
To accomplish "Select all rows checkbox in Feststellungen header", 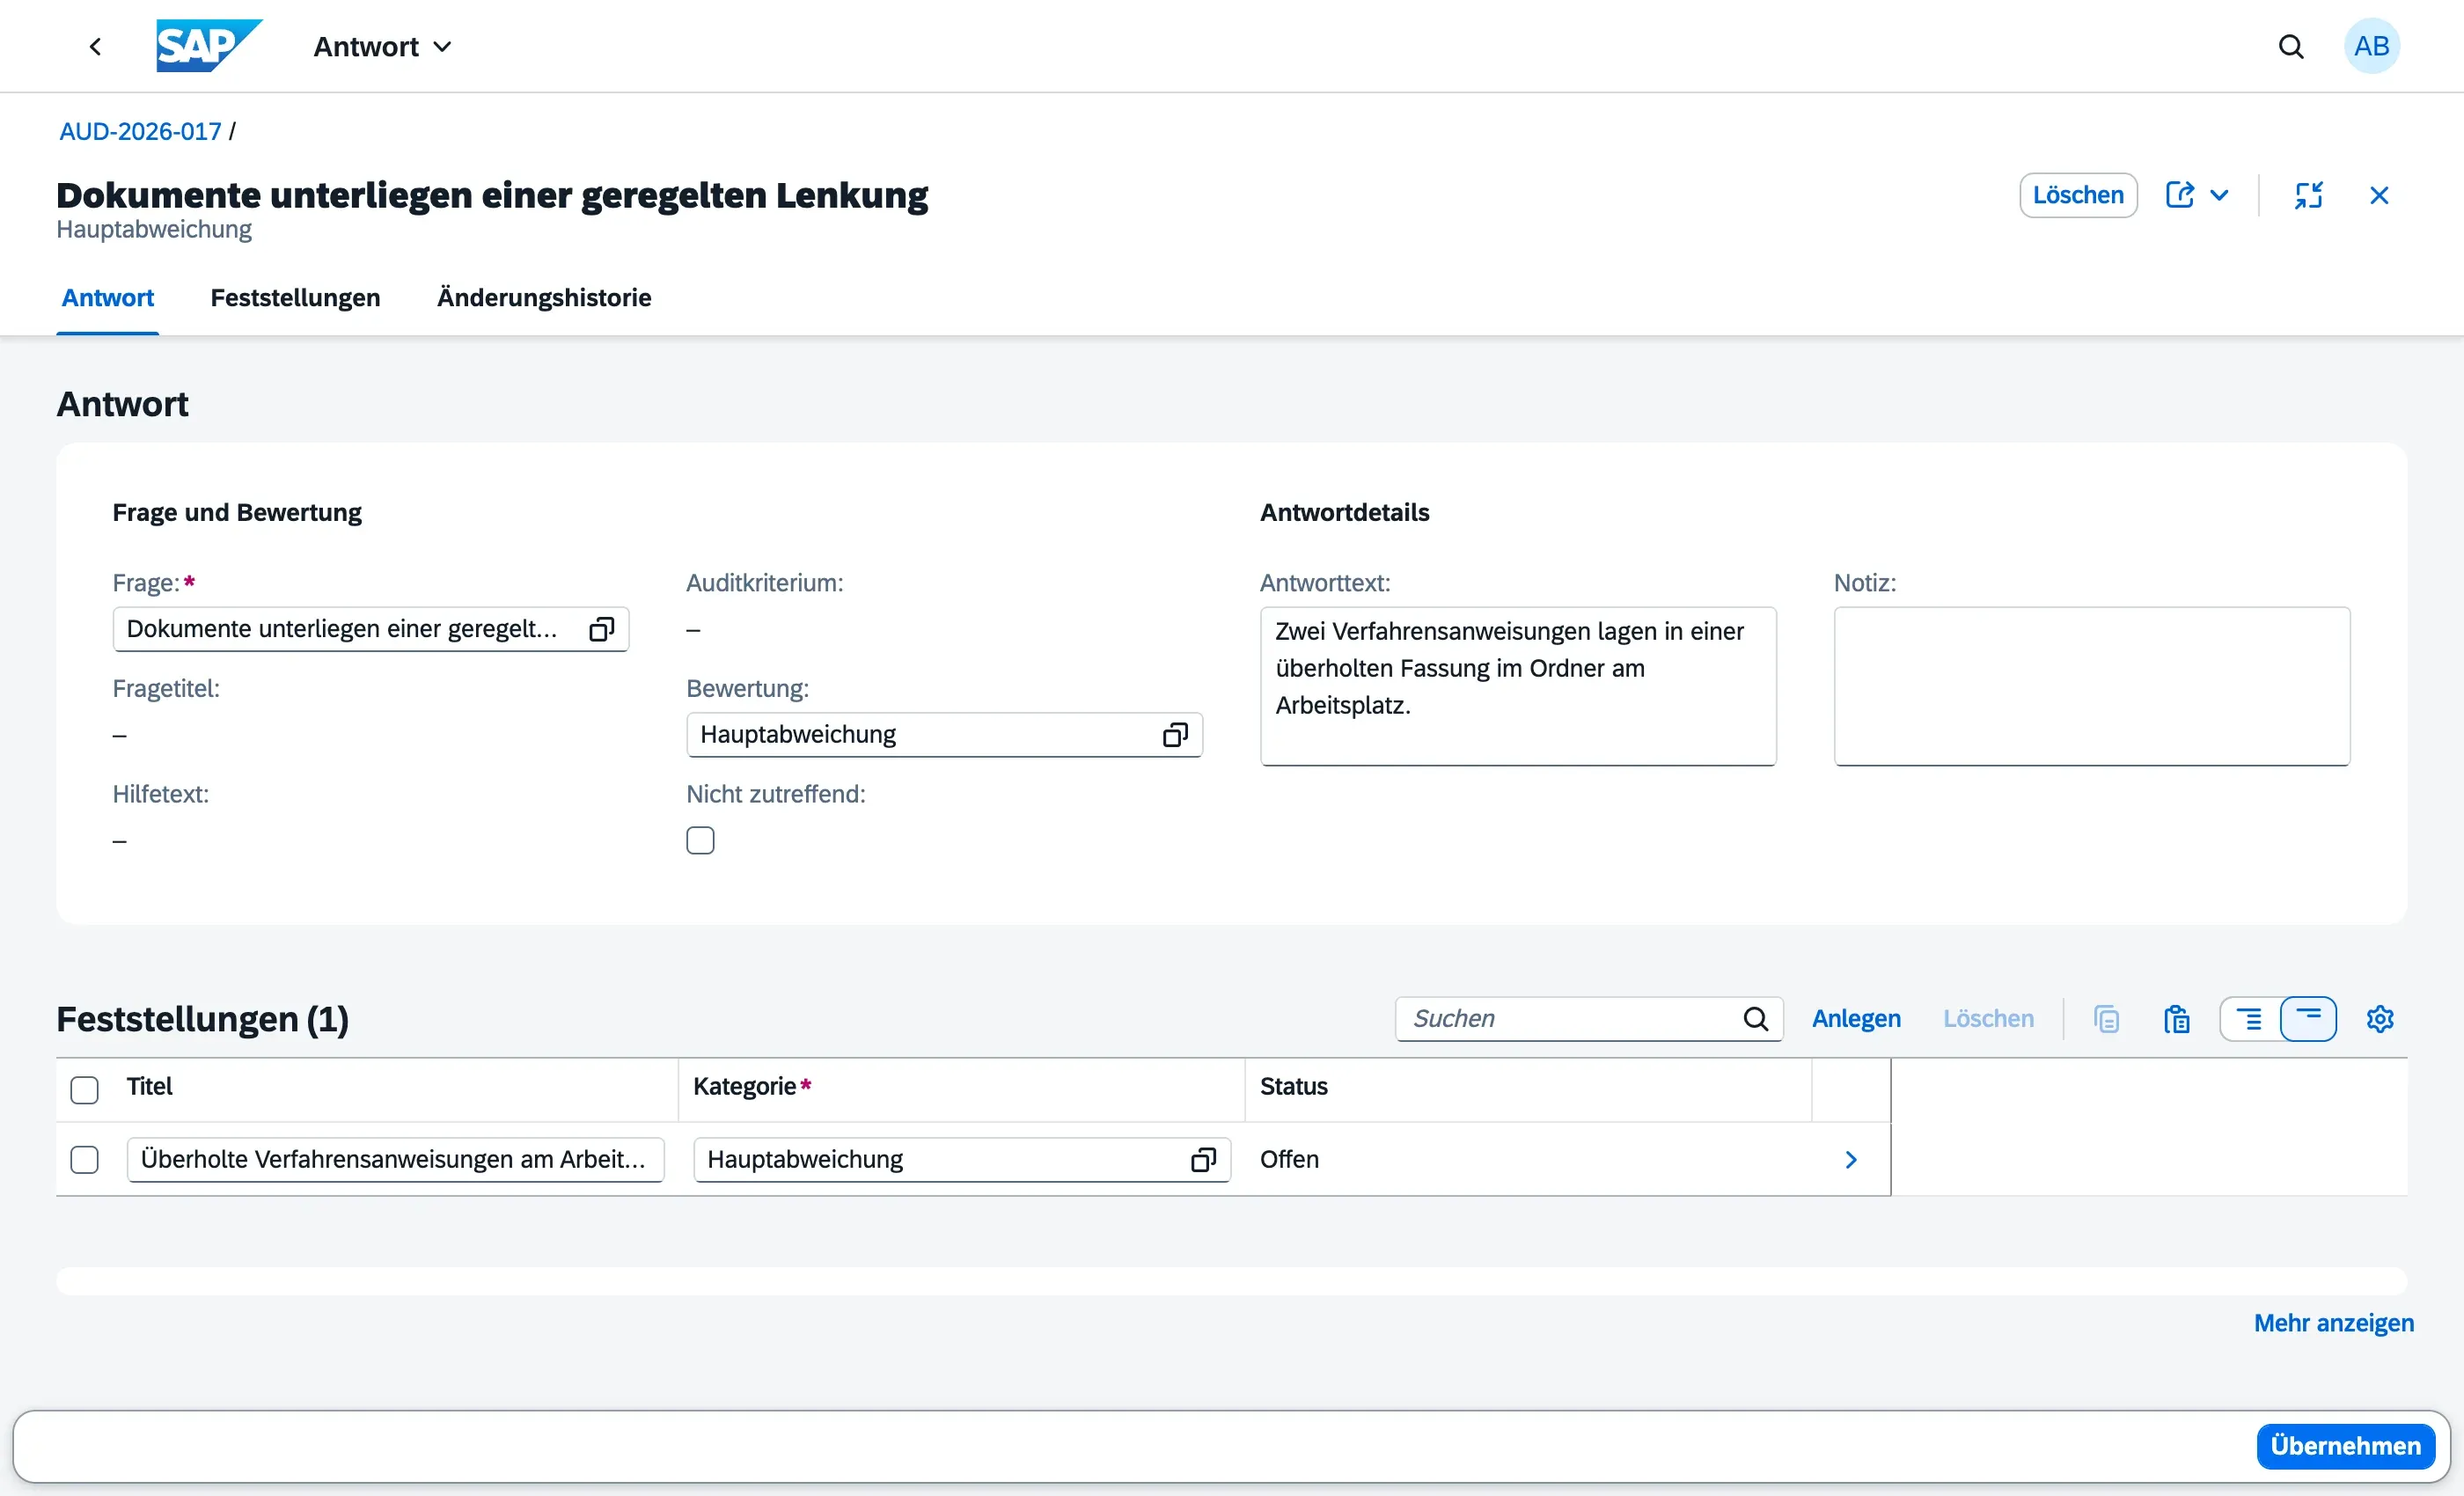I will pyautogui.click(x=85, y=1090).
